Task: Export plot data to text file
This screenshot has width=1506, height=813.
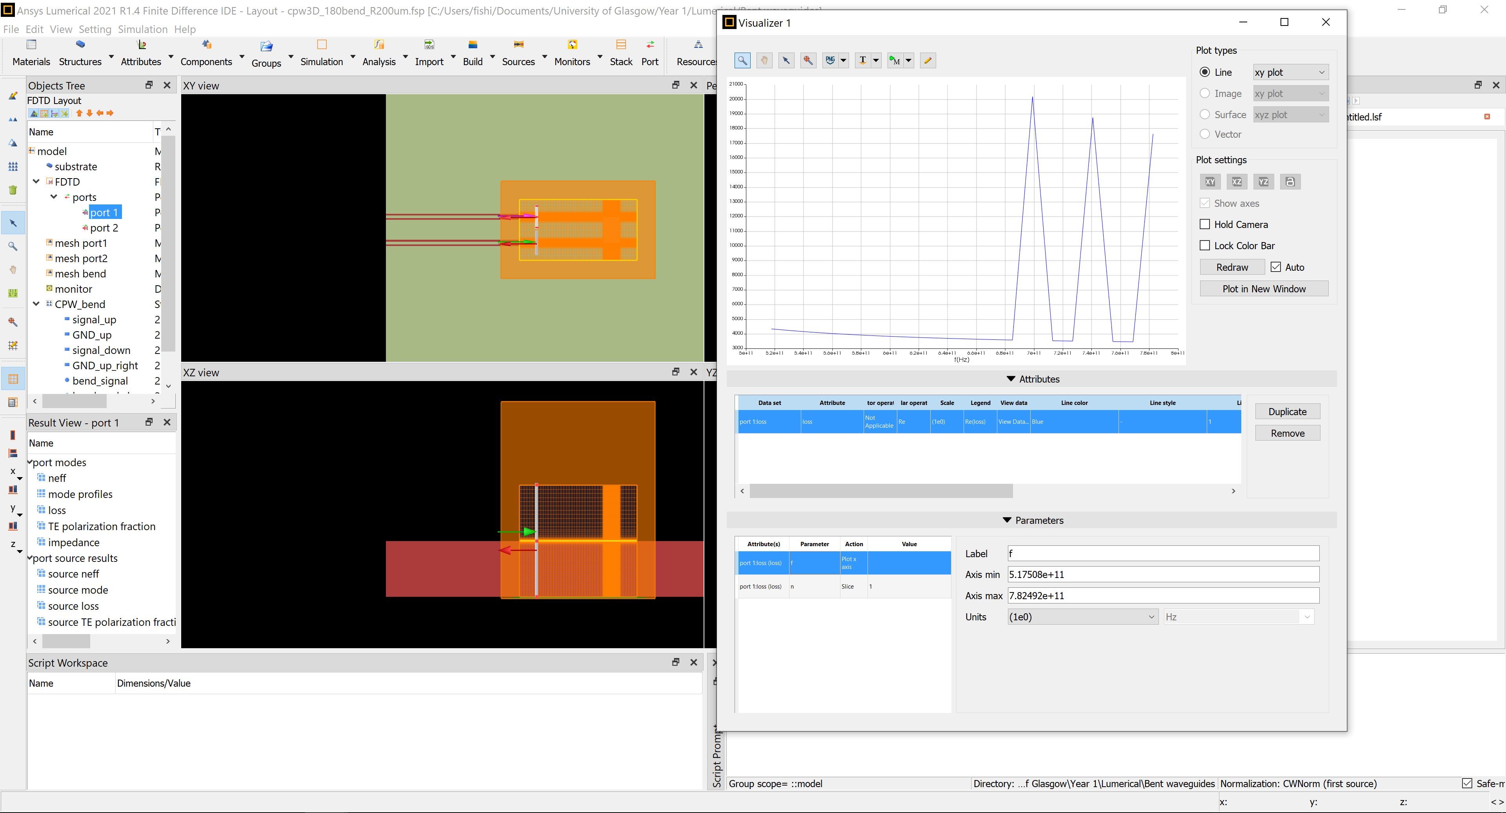Action: 863,60
